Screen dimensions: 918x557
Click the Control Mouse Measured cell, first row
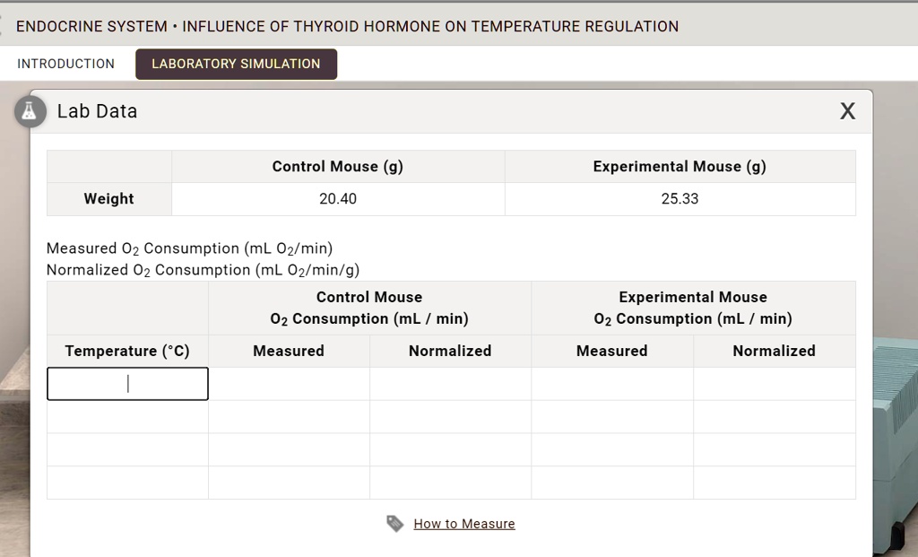tap(289, 384)
